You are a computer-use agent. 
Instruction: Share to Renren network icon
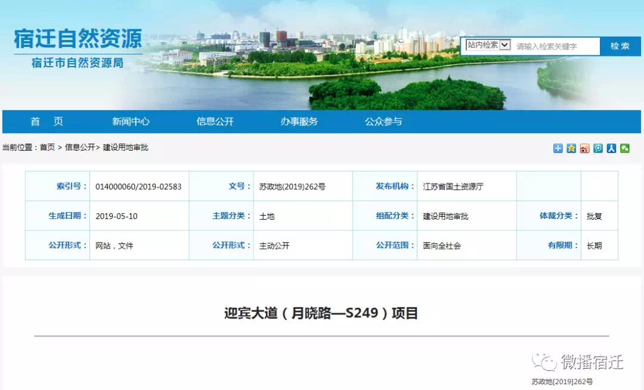(611, 148)
